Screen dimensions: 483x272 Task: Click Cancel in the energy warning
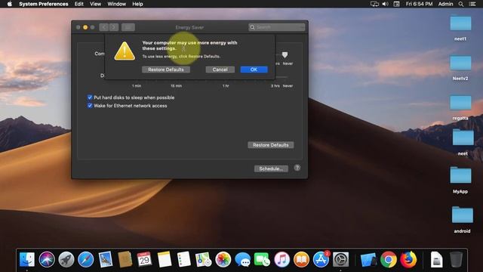[220, 70]
